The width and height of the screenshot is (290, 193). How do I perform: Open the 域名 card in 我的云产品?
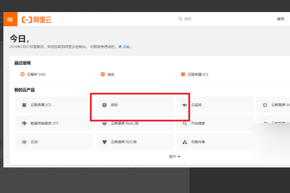(135, 105)
